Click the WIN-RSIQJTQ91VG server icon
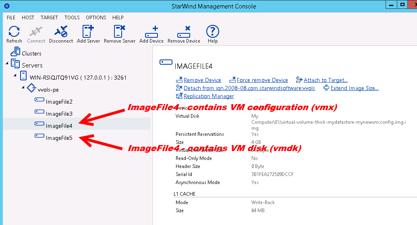This screenshot has height=225, width=417. 23,76
